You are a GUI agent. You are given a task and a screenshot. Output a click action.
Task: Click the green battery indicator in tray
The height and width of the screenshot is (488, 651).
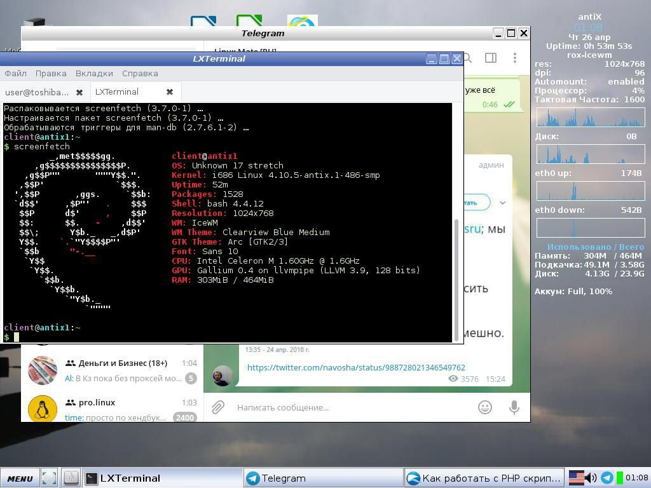(619, 478)
